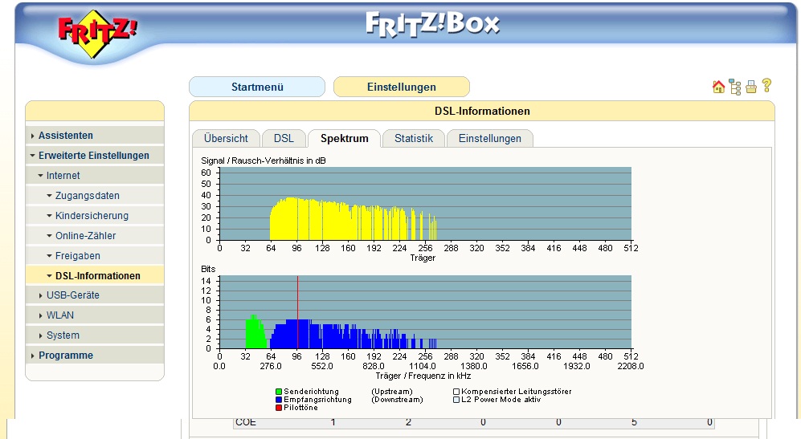This screenshot has width=801, height=439.
Task: Switch to the Übersicht tab
Action: pos(226,138)
